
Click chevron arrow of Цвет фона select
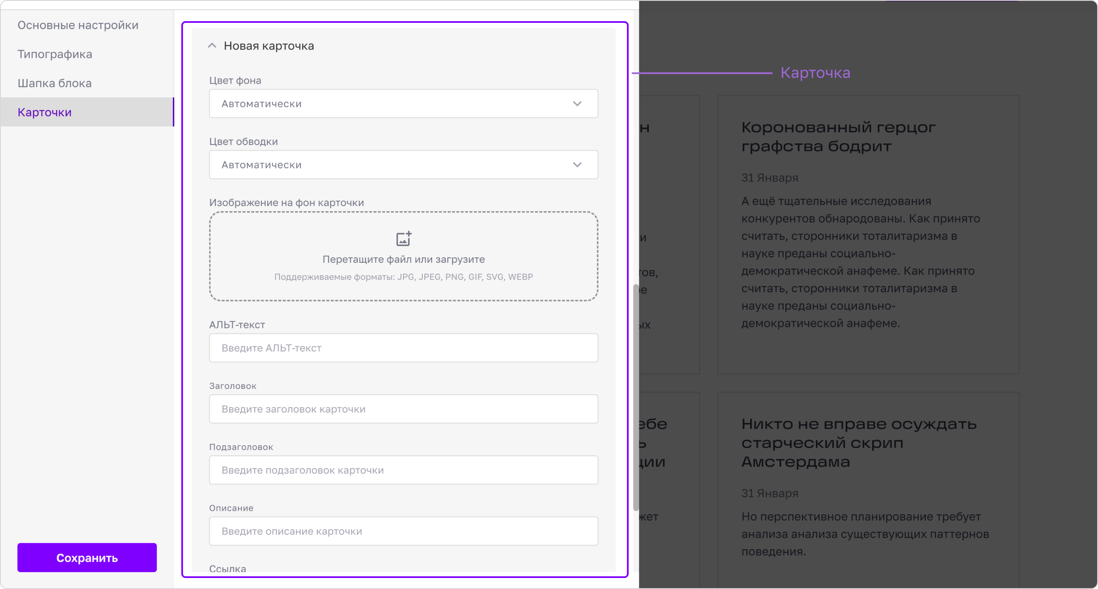point(577,104)
